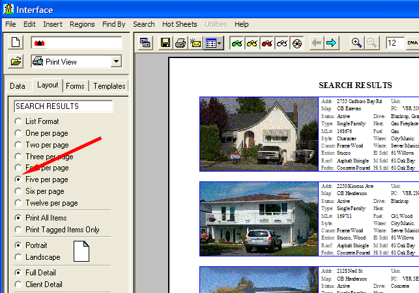Screen dimensions: 419x293
Task: Open the Forms tab
Action: [x=75, y=86]
